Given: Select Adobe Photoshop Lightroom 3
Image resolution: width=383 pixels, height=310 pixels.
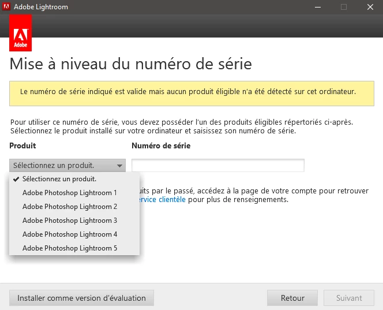Looking at the screenshot, I should (x=74, y=221).
